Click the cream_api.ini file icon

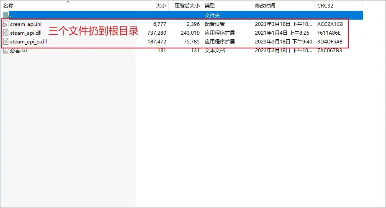(x=5, y=24)
